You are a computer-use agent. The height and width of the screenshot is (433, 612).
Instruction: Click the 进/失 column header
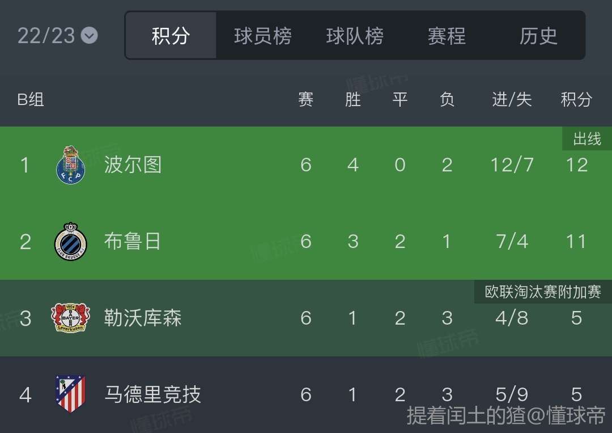(512, 100)
